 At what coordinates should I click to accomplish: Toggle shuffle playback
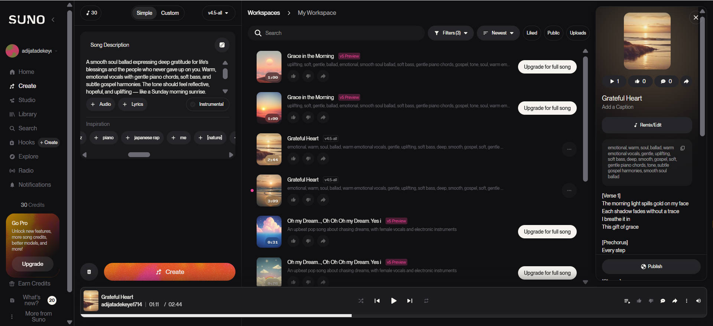click(361, 301)
